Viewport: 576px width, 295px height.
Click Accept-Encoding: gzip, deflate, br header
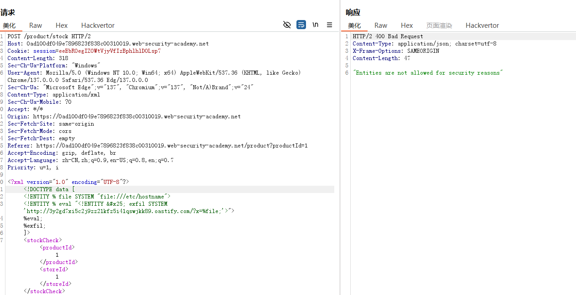click(x=62, y=153)
